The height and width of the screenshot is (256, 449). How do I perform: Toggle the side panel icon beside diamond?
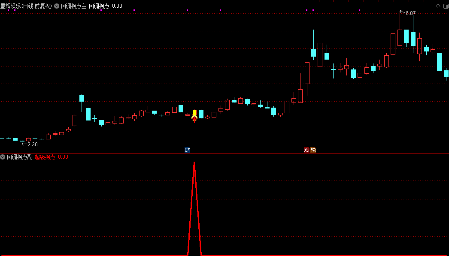pyautogui.click(x=446, y=6)
